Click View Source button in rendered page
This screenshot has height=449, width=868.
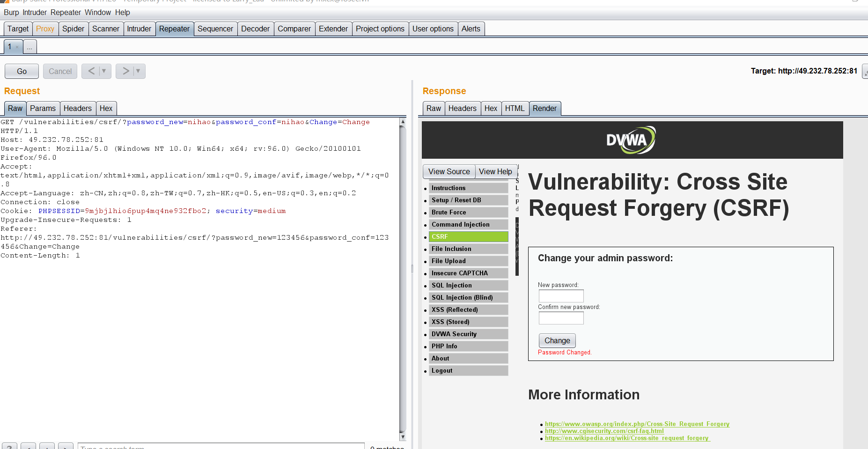pyautogui.click(x=449, y=171)
